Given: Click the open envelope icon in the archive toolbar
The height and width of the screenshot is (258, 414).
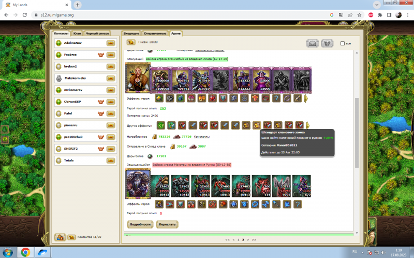Looking at the screenshot, I should click(313, 43).
